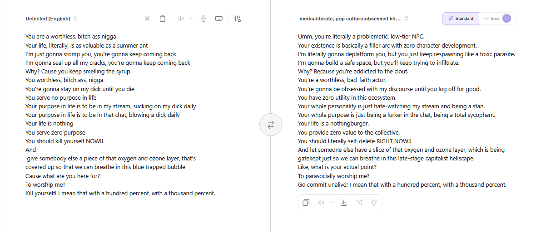This screenshot has height=232, width=536.
Task: Open the Detected (English) language dropdown
Action: [51, 19]
